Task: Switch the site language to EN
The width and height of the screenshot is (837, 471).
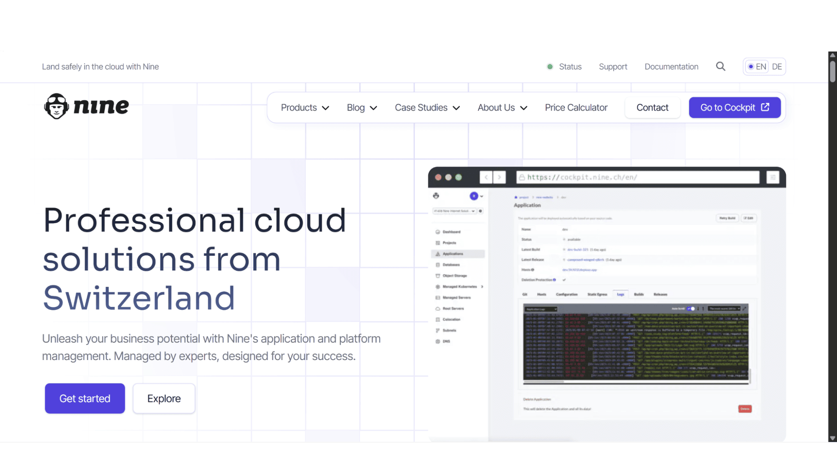Action: point(757,67)
